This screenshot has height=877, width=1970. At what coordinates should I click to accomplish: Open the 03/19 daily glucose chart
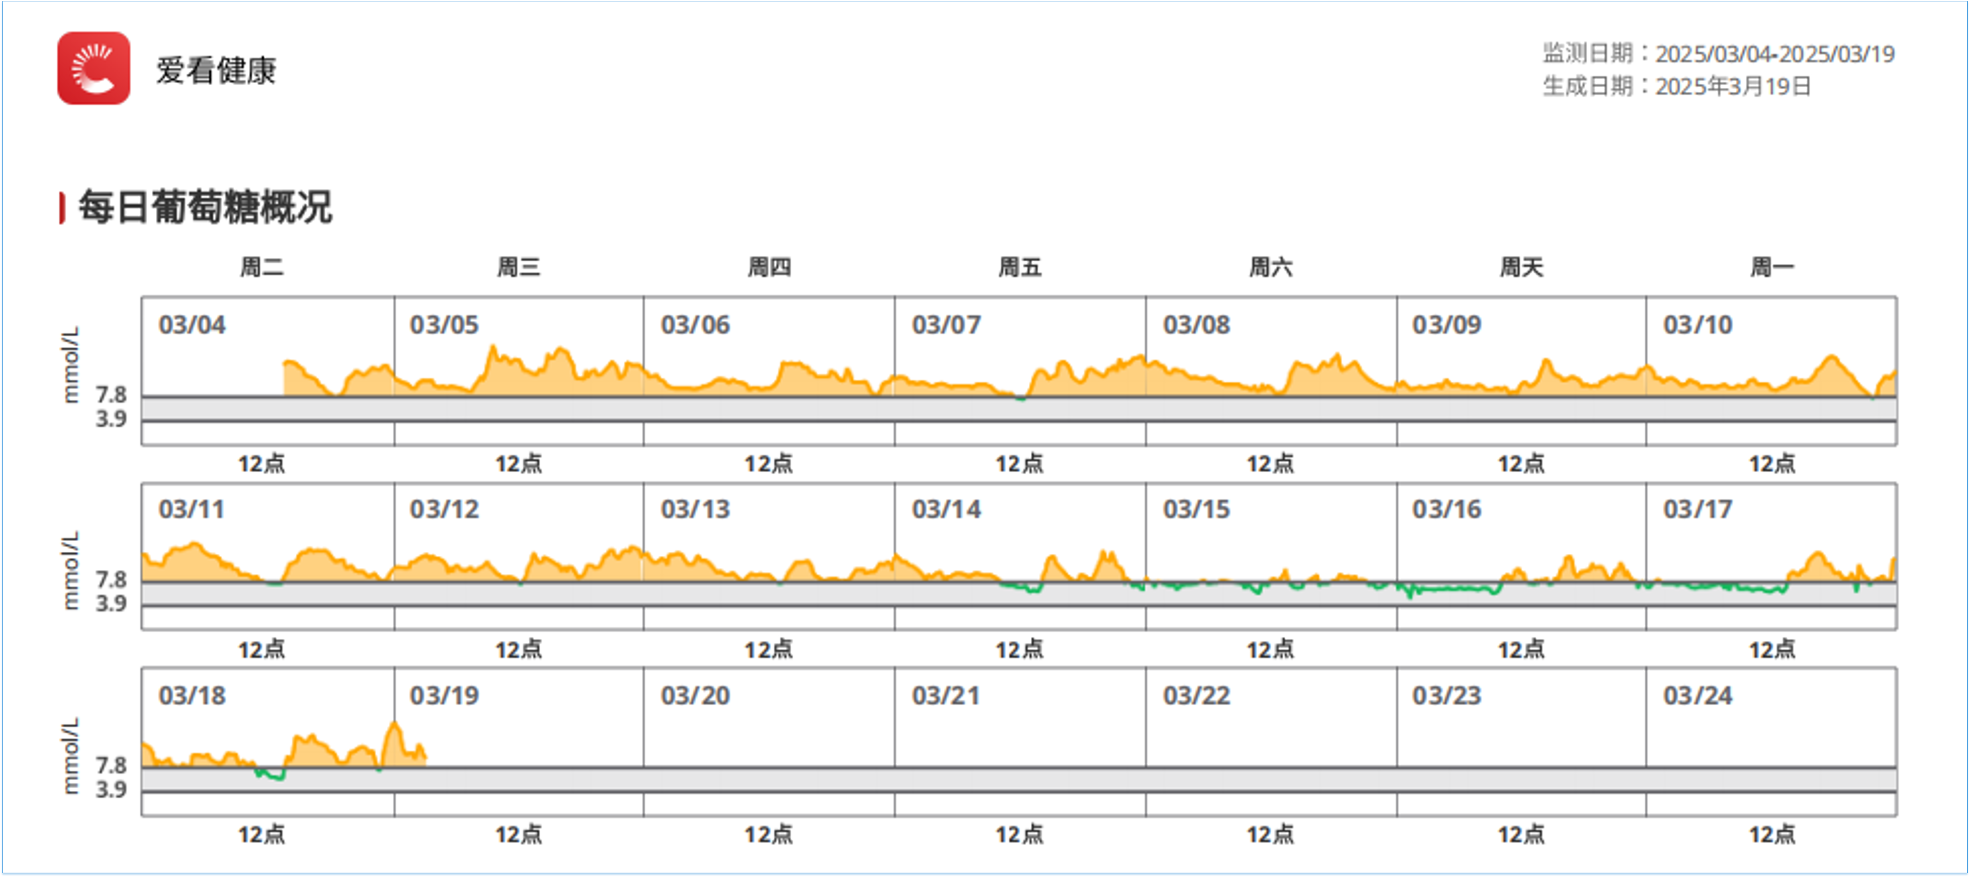519,742
